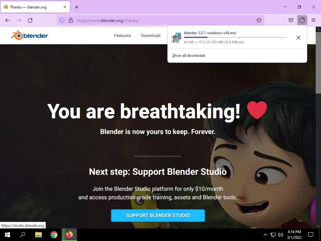Click the forward navigation arrow
The image size is (321, 241).
click(x=19, y=20)
